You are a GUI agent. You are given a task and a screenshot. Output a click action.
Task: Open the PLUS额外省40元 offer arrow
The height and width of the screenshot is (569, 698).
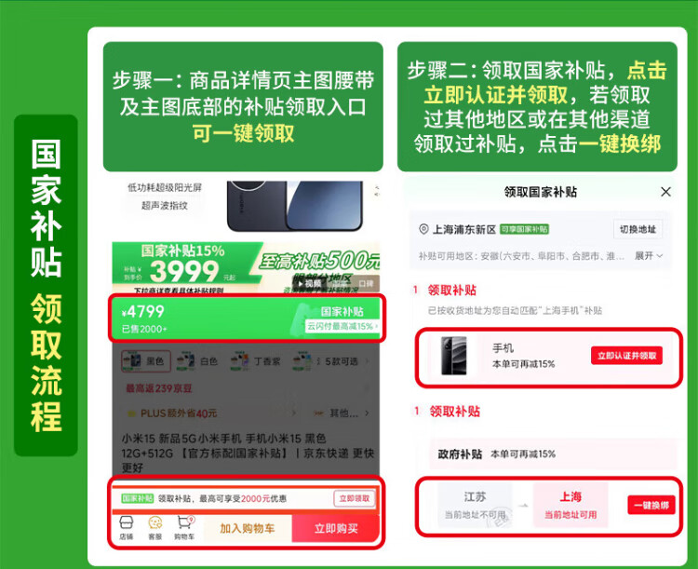point(294,413)
